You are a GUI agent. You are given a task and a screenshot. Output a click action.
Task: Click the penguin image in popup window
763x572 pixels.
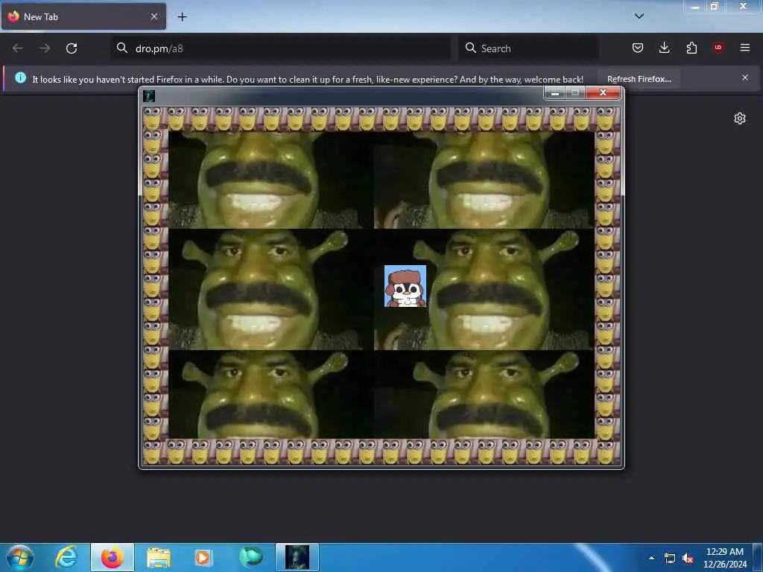click(405, 286)
